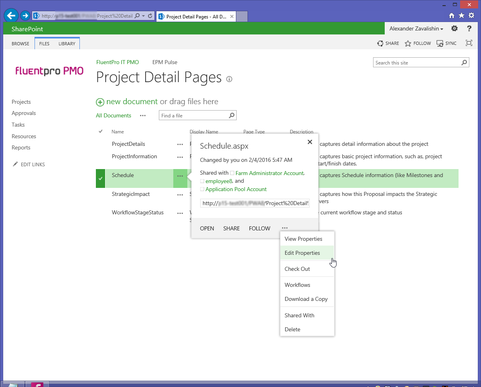
Task: Click the info icon beside Project Detail Pages
Action: 229,79
